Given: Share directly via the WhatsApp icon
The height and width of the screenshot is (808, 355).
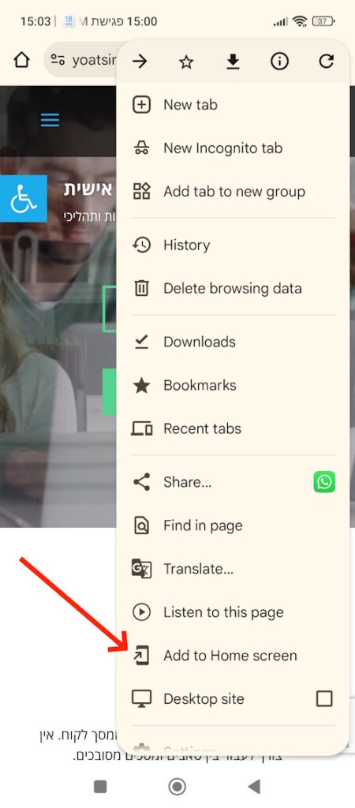Looking at the screenshot, I should 324,482.
